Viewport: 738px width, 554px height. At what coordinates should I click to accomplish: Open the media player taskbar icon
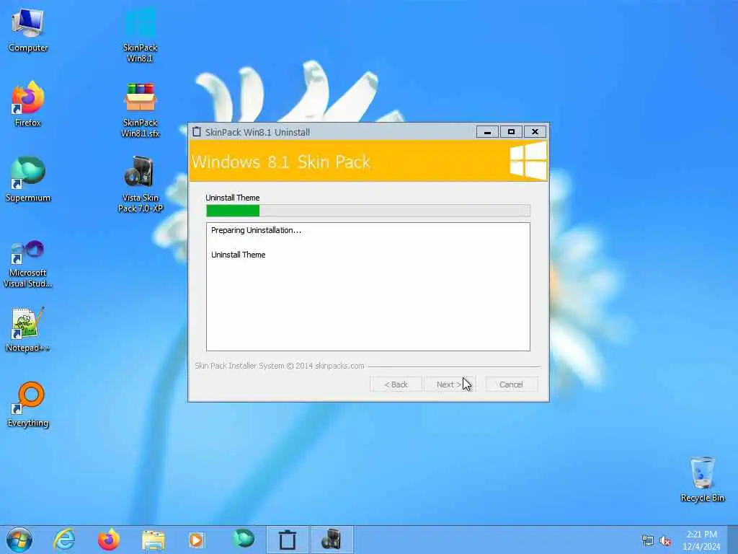click(x=196, y=540)
